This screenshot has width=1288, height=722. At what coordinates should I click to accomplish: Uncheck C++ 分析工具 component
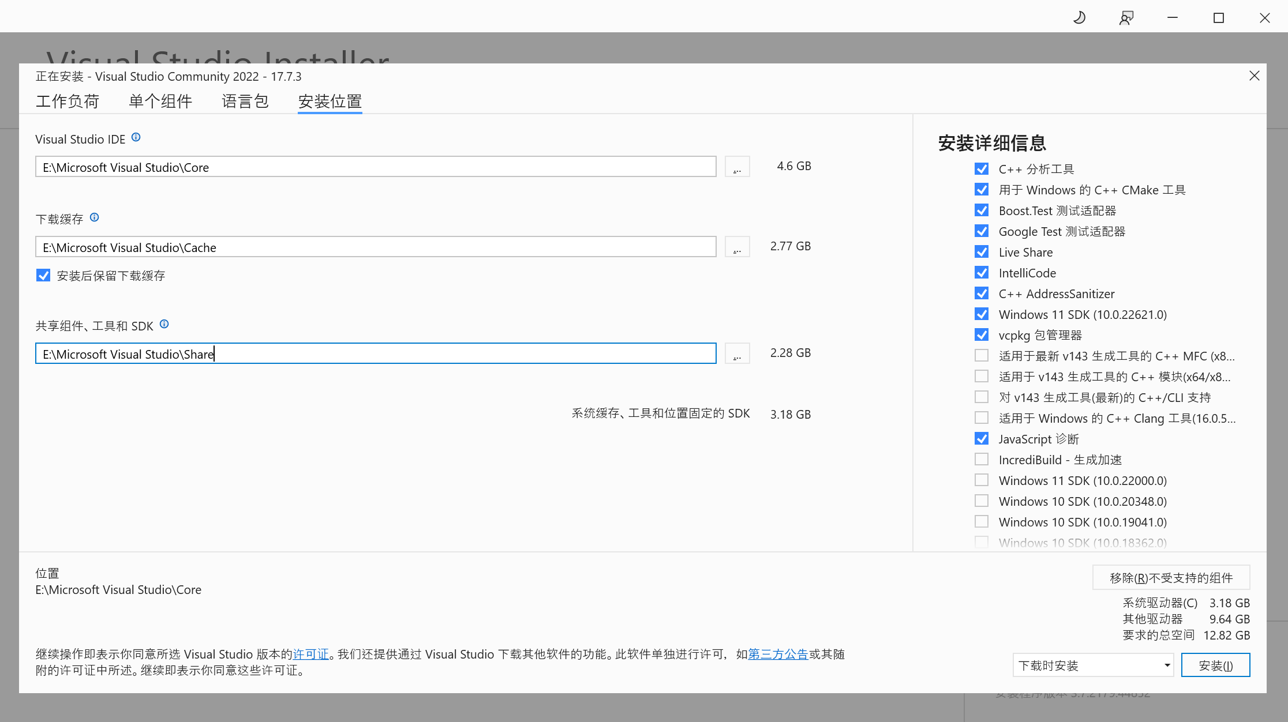coord(982,169)
